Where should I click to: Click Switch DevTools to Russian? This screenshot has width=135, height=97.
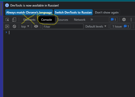(x=73, y=12)
